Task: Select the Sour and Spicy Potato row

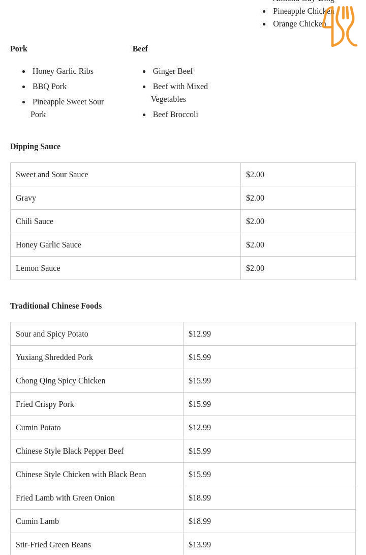Action: (52, 334)
